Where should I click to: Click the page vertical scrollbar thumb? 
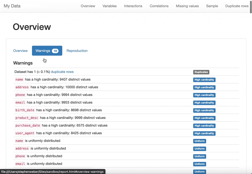(x=251, y=7)
